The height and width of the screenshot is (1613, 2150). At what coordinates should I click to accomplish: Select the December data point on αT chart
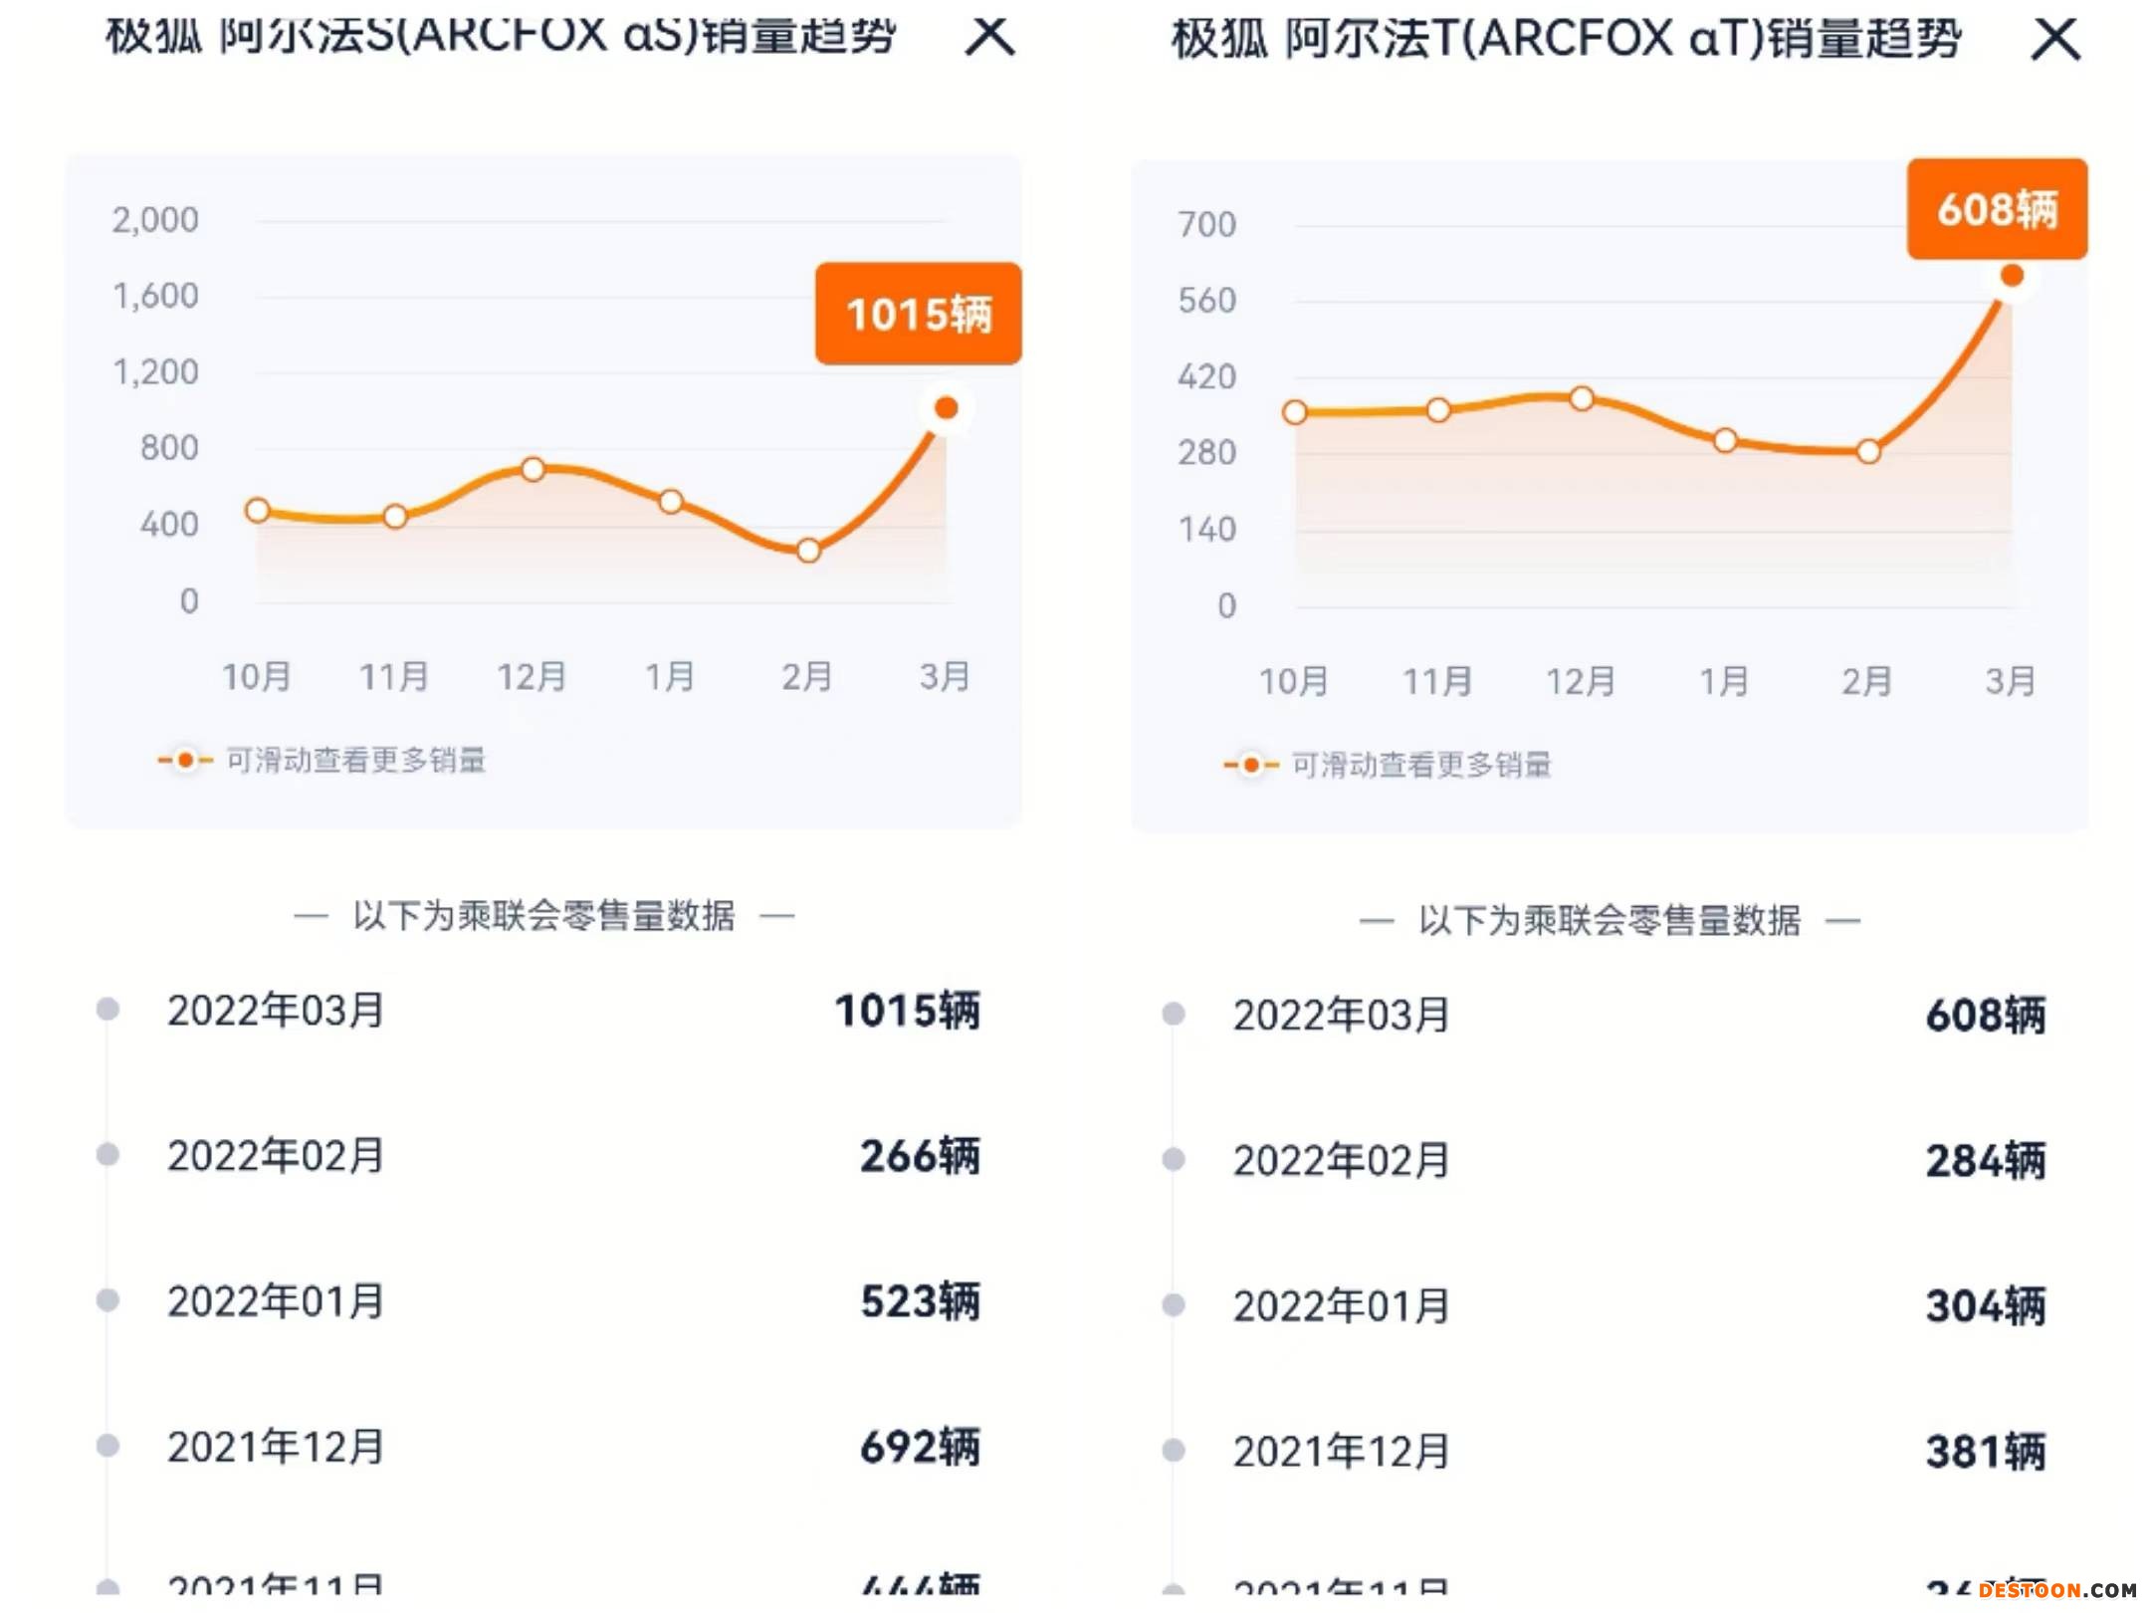click(x=1582, y=399)
